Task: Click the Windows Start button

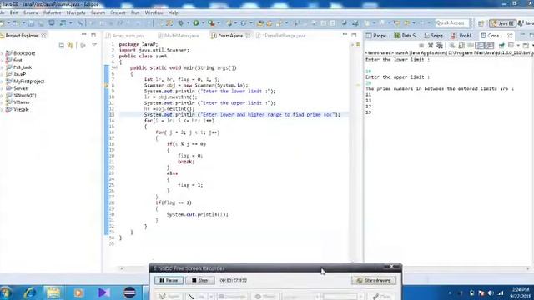Action: 6,292
